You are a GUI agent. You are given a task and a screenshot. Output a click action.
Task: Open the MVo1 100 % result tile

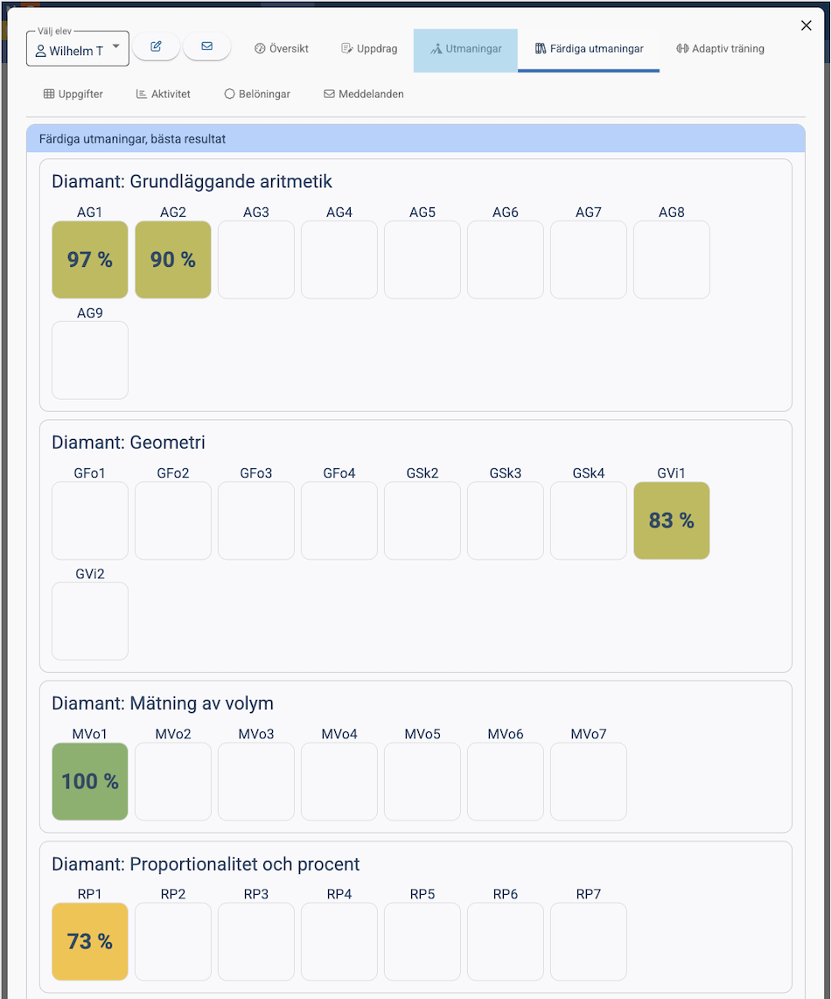click(x=90, y=781)
